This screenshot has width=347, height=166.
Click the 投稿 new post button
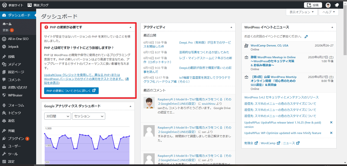click(313, 5)
